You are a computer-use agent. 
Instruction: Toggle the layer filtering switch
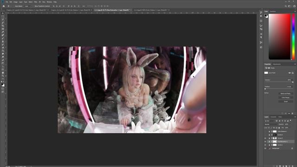(x=291, y=121)
